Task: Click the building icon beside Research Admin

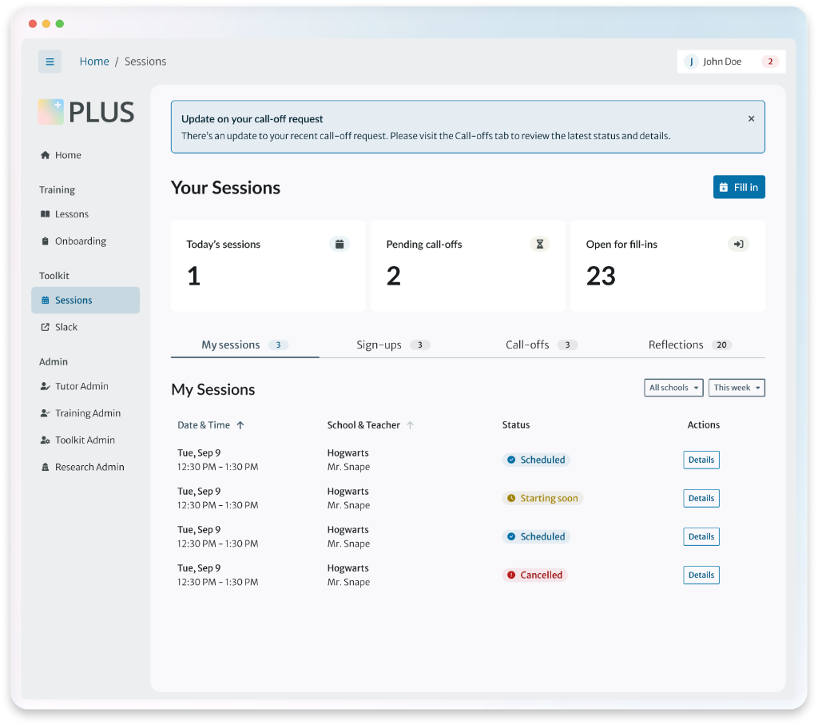Action: pyautogui.click(x=46, y=467)
